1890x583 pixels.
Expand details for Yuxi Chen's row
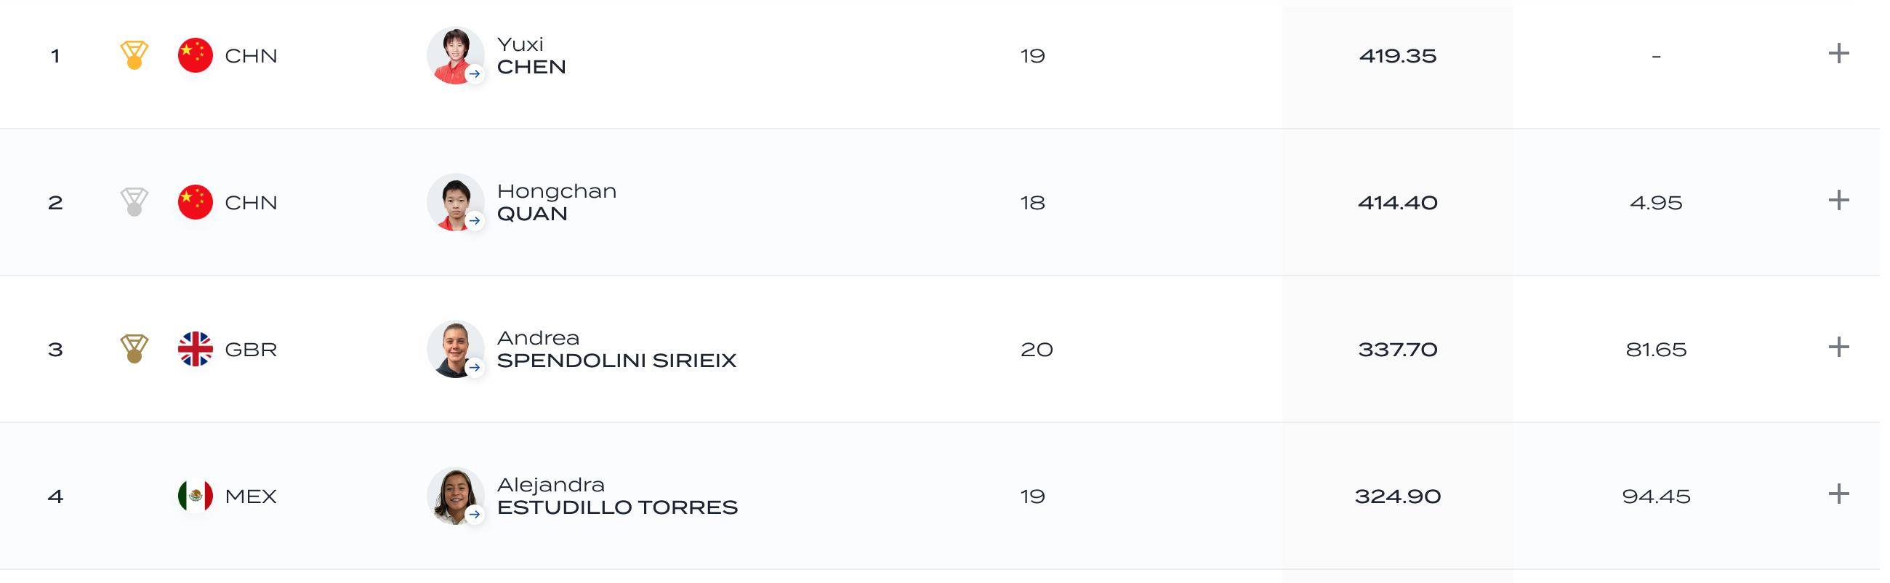pos(1838,54)
